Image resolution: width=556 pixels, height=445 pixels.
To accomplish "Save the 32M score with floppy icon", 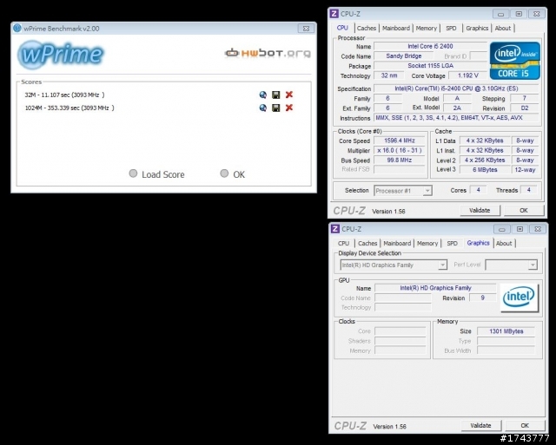I will [276, 95].
